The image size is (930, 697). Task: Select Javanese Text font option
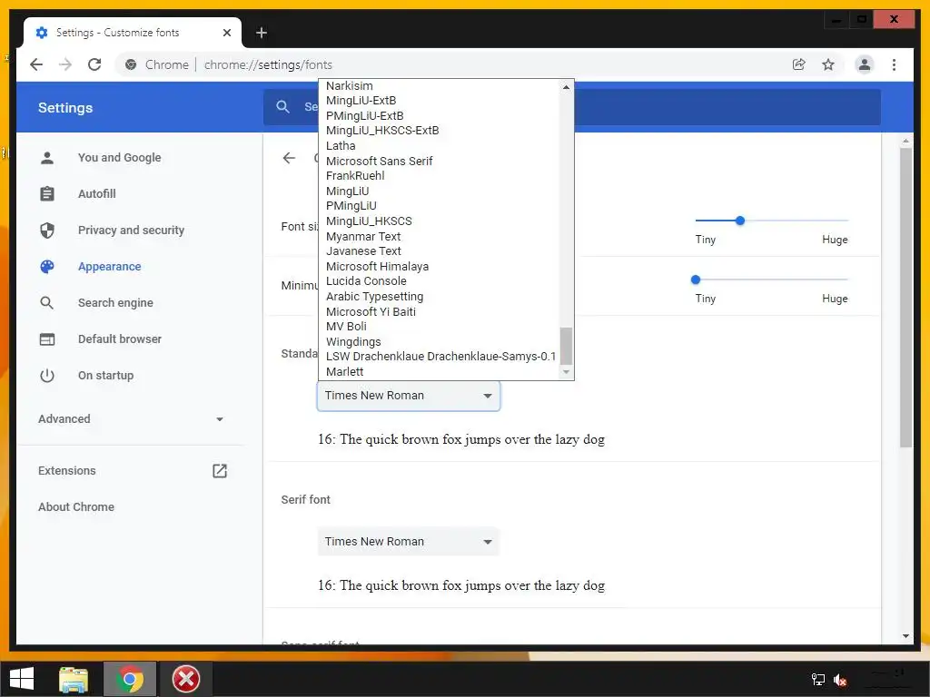[439, 251]
